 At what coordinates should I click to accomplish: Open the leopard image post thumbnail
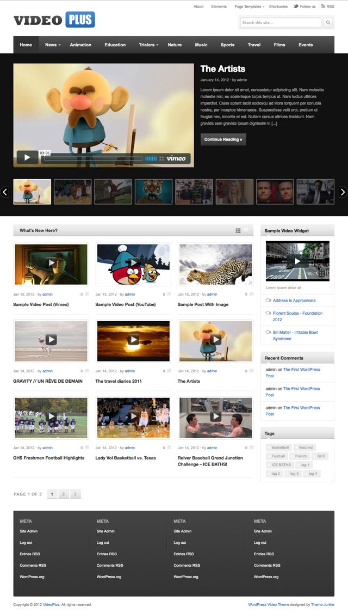coord(215,264)
